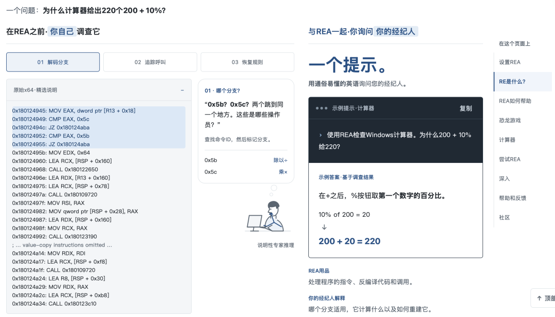The height and width of the screenshot is (317, 555).
Task: Select line 0x180124968: CALL 0x180122650
Action: point(55,170)
